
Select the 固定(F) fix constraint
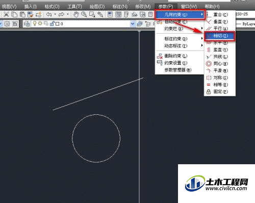(x=220, y=92)
